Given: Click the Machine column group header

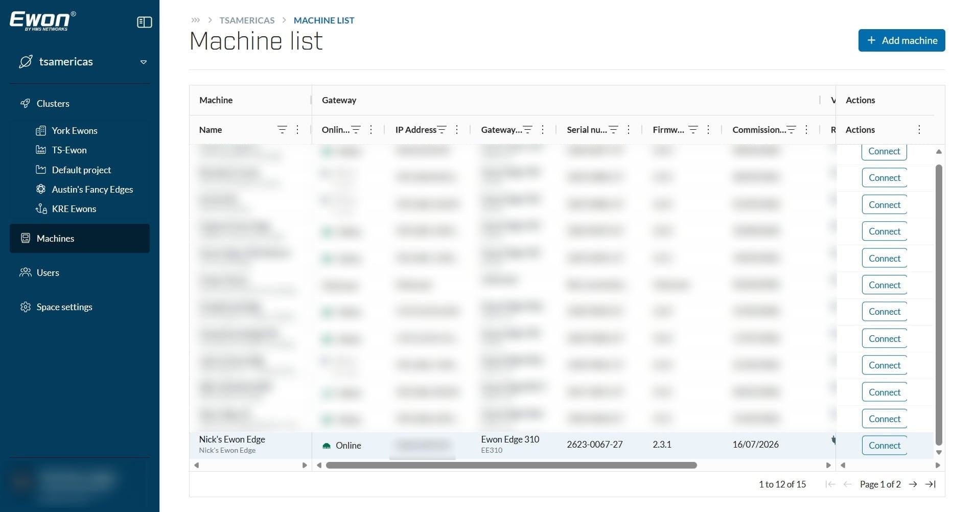Looking at the screenshot, I should pyautogui.click(x=216, y=100).
